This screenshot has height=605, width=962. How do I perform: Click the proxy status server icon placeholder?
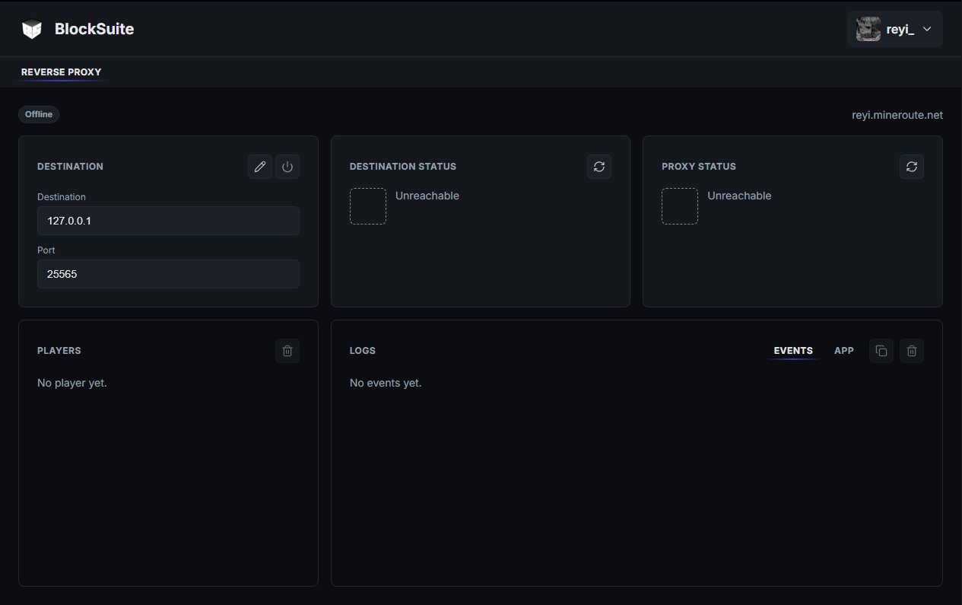[680, 206]
